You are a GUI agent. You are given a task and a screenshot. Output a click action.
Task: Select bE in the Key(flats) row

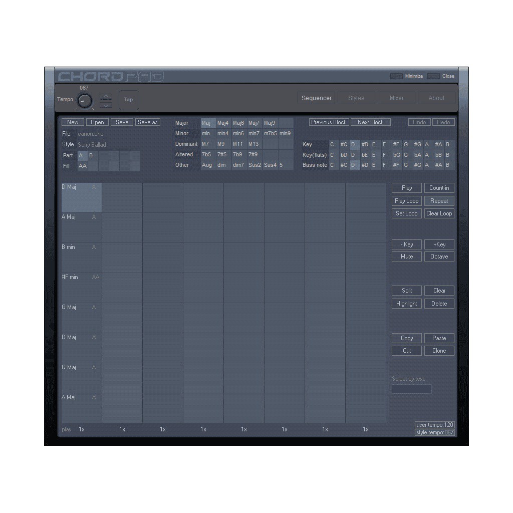point(365,155)
